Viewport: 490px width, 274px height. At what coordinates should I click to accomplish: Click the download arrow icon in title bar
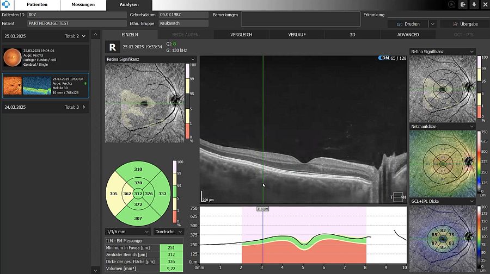[x=474, y=4]
